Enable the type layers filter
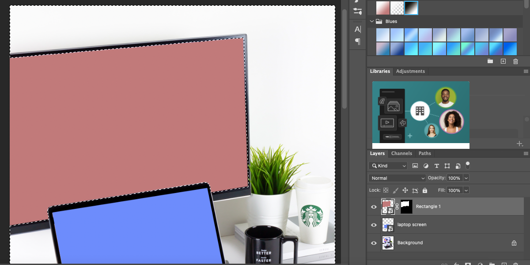Image resolution: width=530 pixels, height=265 pixels. [x=436, y=166]
